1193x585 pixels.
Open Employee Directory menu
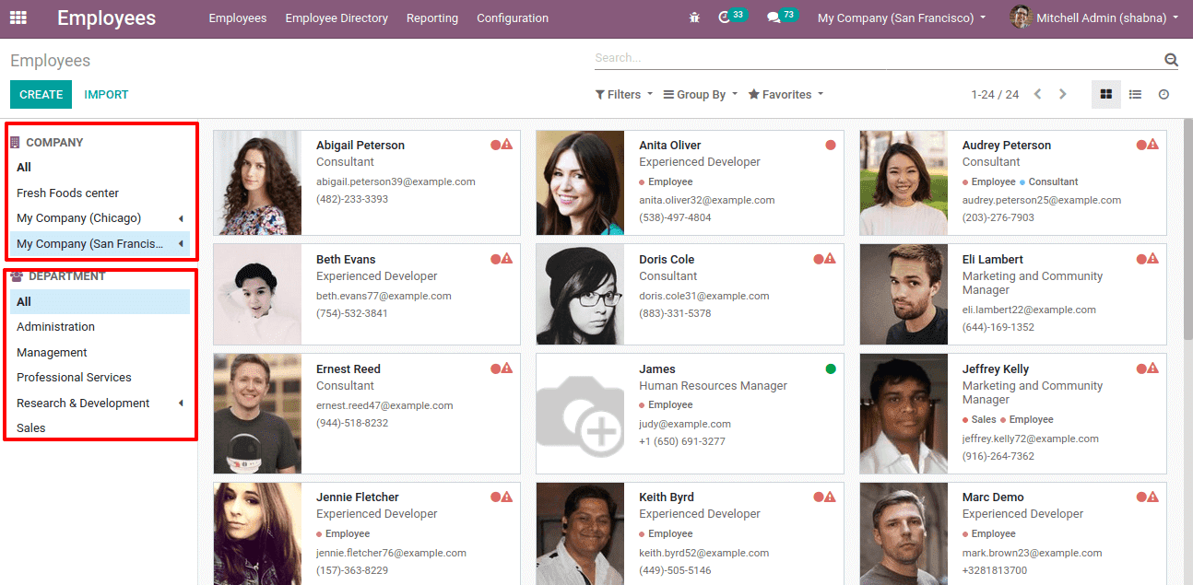(x=337, y=18)
